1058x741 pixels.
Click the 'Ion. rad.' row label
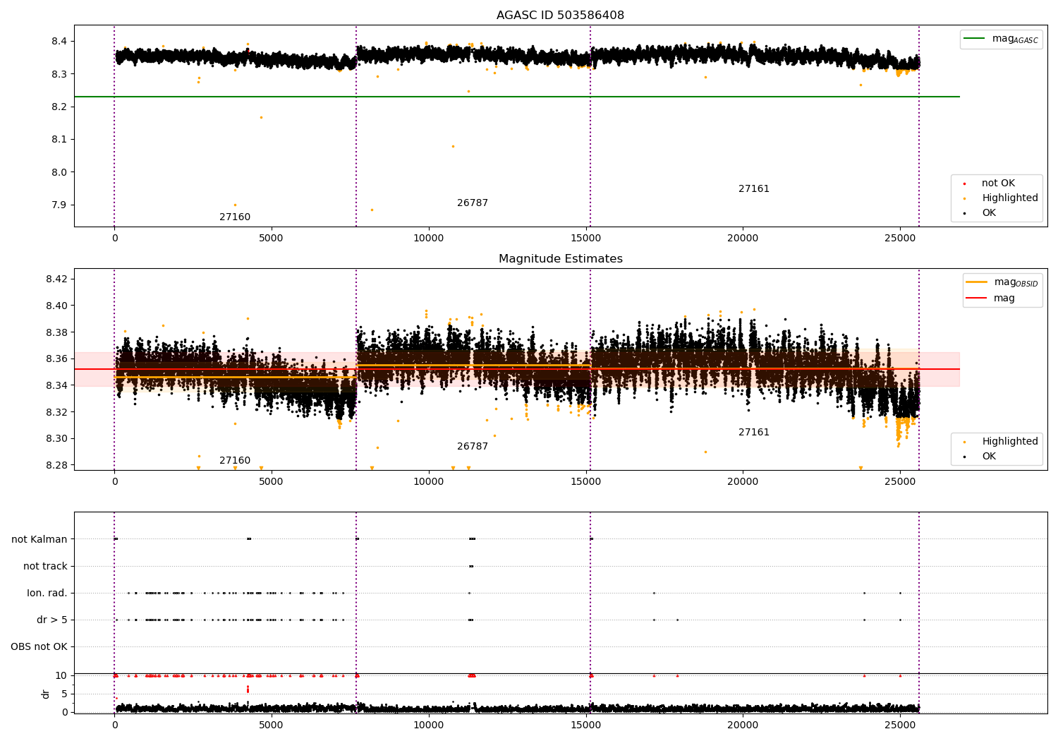click(x=47, y=594)
